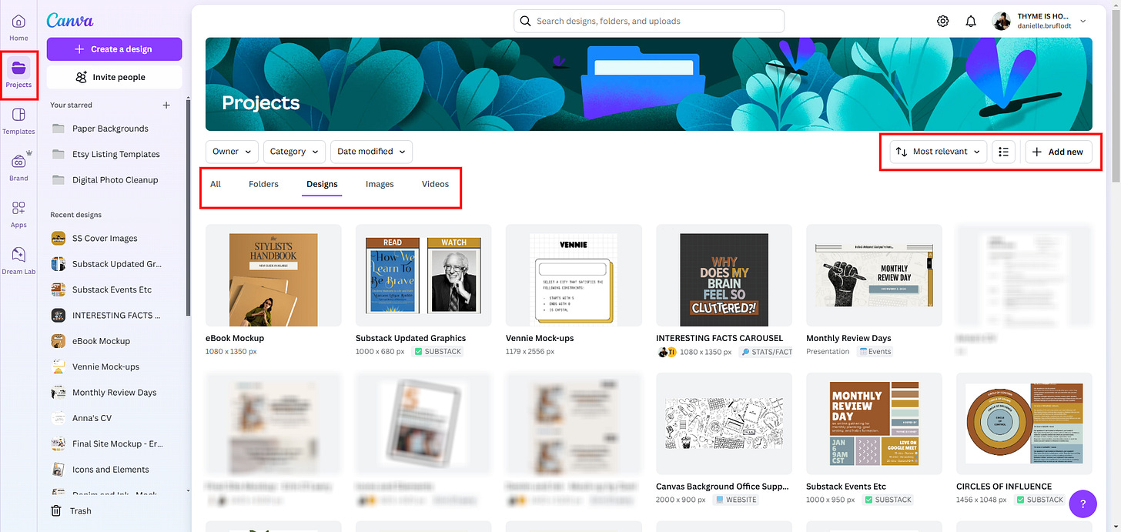Viewport: 1121px width, 532px height.
Task: Click the Digital Photo Cleanup folder icon
Action: pos(59,180)
